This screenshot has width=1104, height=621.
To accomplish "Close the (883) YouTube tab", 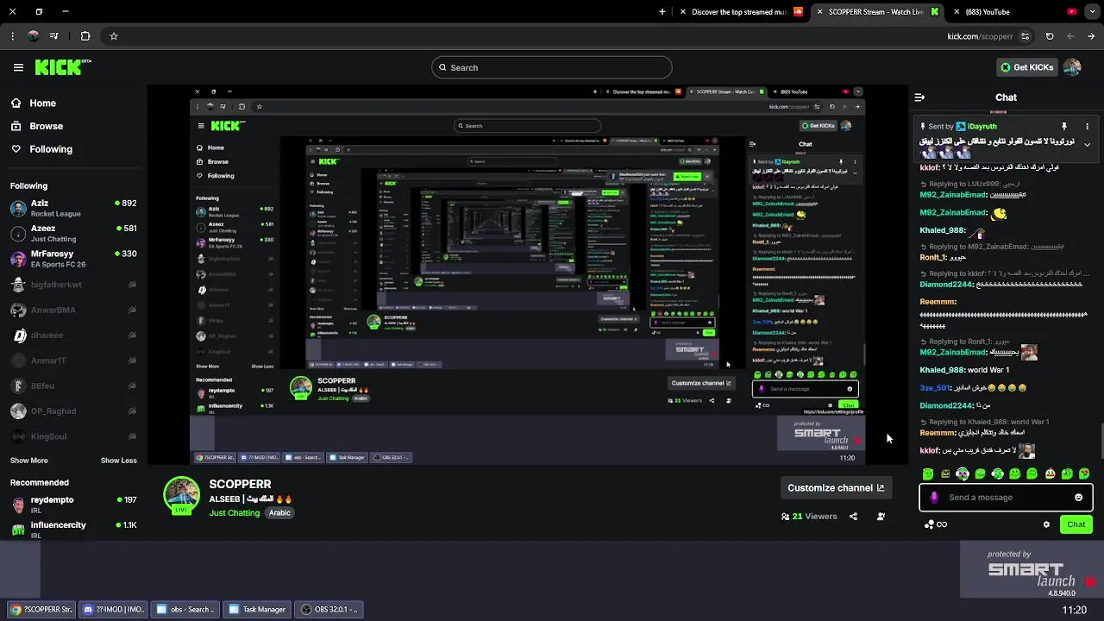I will [957, 12].
